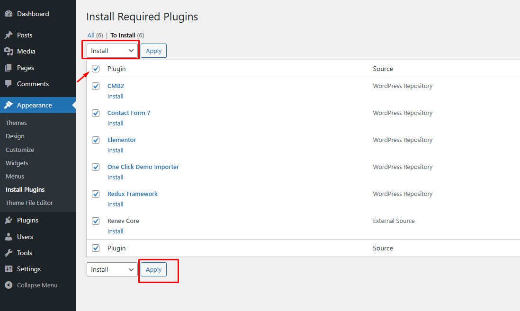Uncheck the Contact Form 7 checkbox

[x=96, y=113]
